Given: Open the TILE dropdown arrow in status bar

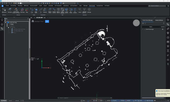Looking at the screenshot, I should [x=86, y=101].
